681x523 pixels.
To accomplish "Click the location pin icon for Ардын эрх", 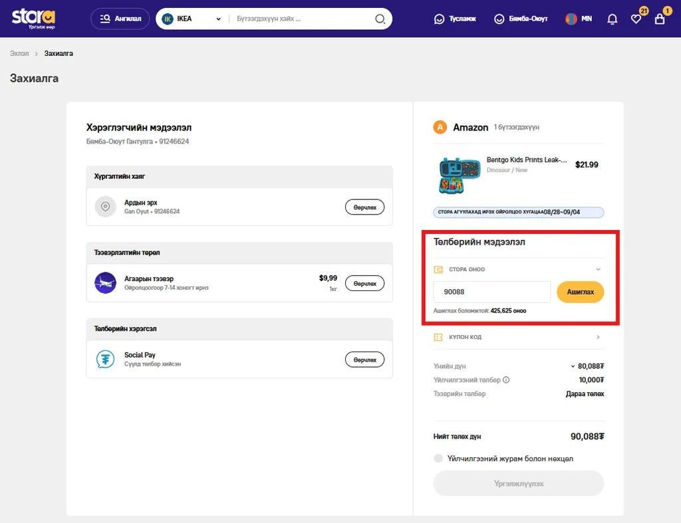I will [x=106, y=207].
